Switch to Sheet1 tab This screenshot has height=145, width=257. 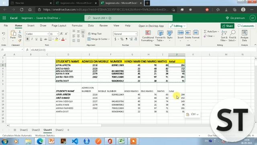[x=24, y=130]
